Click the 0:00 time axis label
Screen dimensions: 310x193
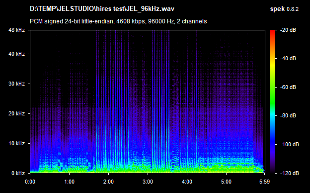30,182
